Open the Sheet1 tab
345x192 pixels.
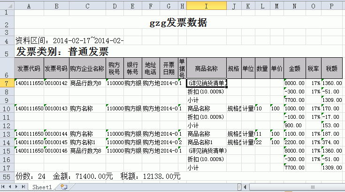(x=42, y=187)
